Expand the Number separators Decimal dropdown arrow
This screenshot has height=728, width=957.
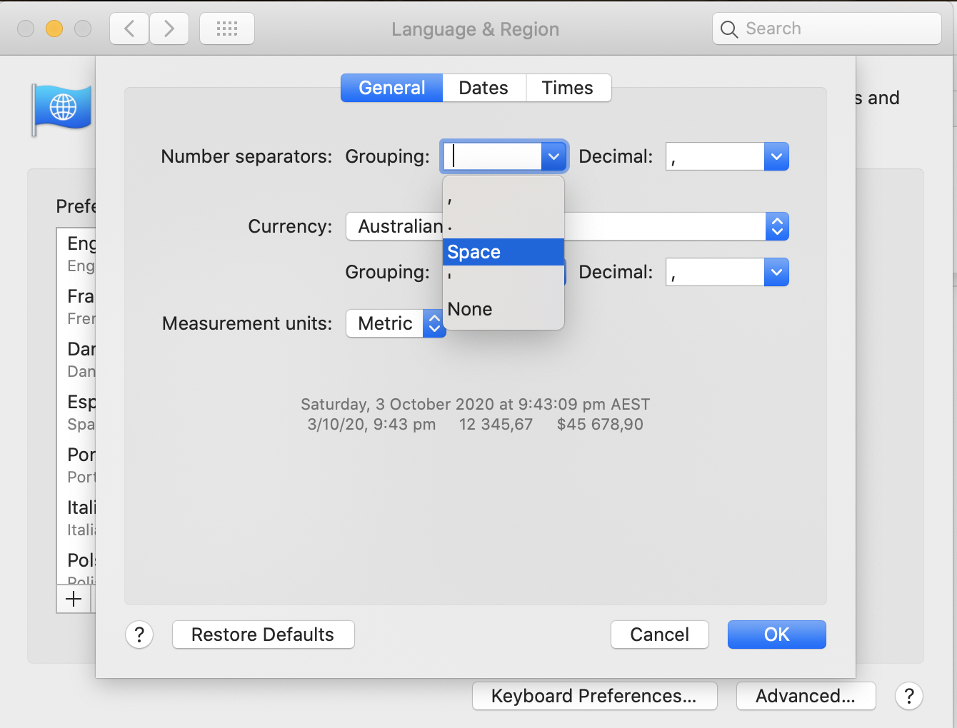776,156
